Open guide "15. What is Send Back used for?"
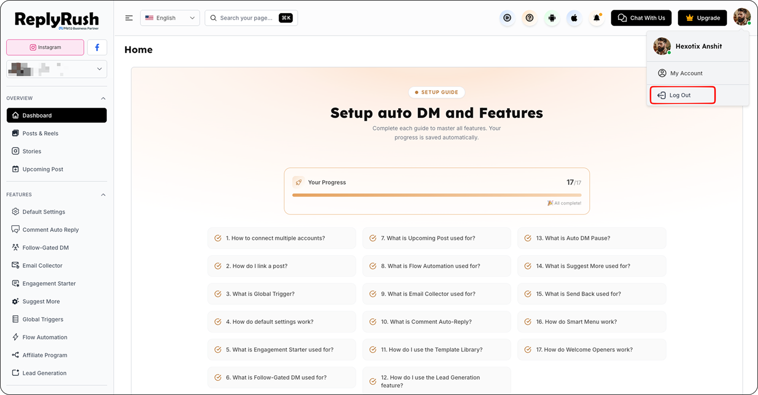 [592, 294]
